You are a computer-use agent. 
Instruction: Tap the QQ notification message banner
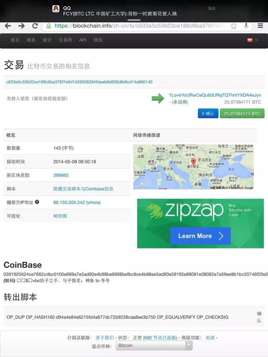pyautogui.click(x=134, y=11)
